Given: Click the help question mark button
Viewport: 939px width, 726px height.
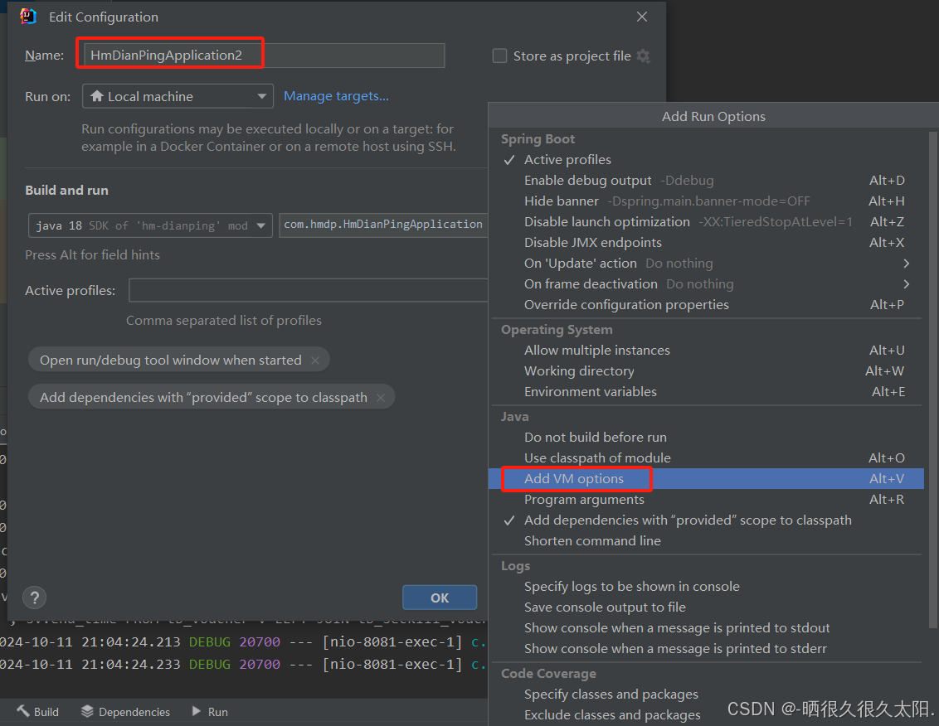Looking at the screenshot, I should (35, 597).
